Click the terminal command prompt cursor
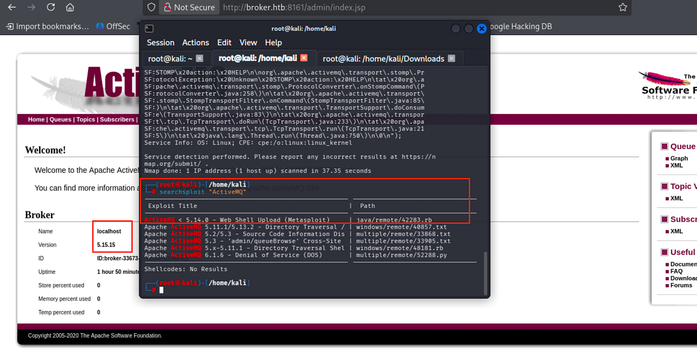 [161, 290]
